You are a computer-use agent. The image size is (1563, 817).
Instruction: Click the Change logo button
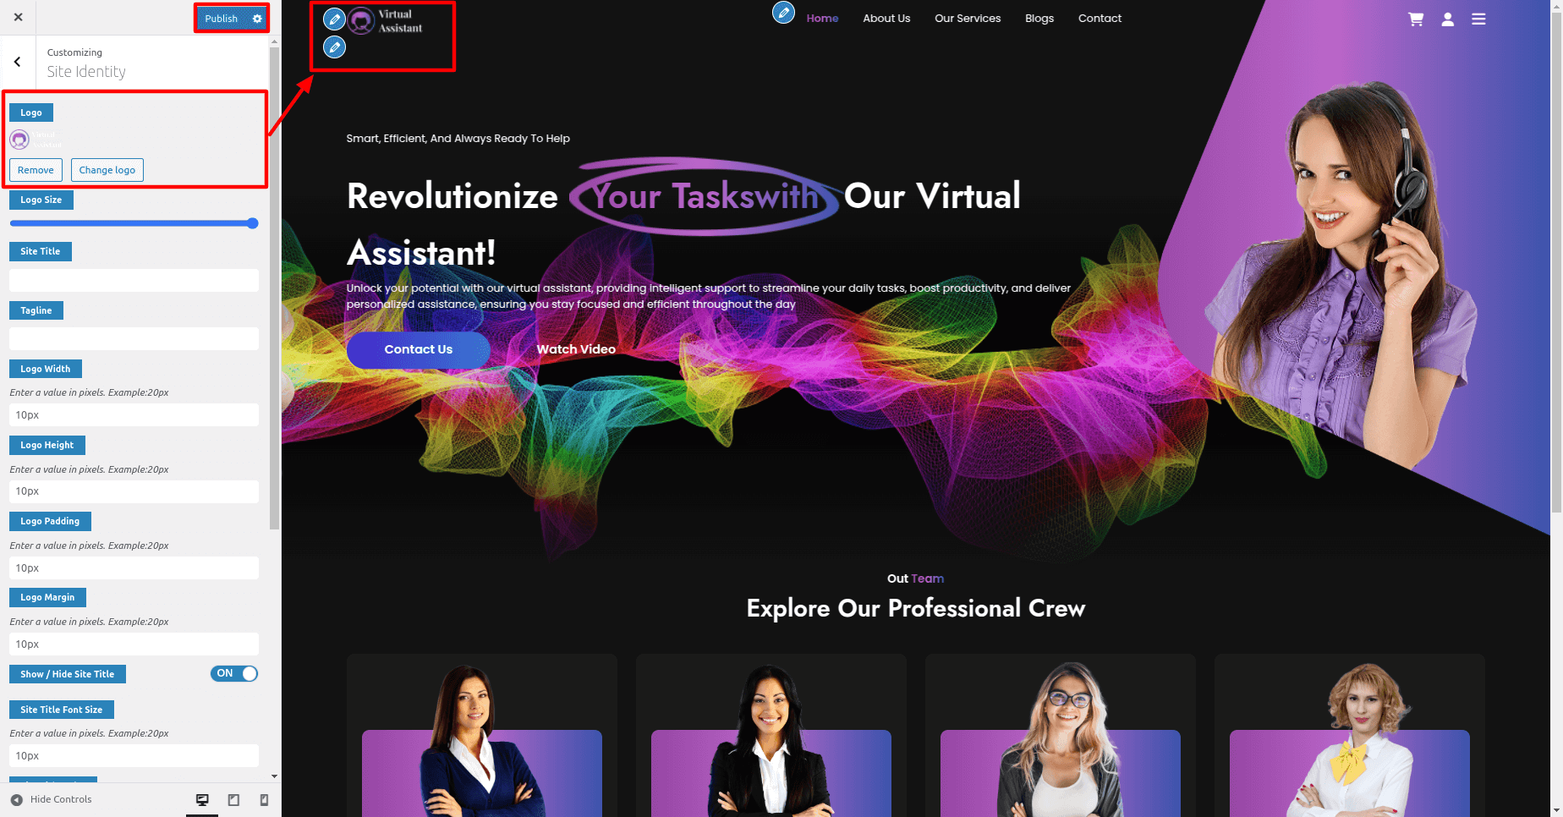107,170
